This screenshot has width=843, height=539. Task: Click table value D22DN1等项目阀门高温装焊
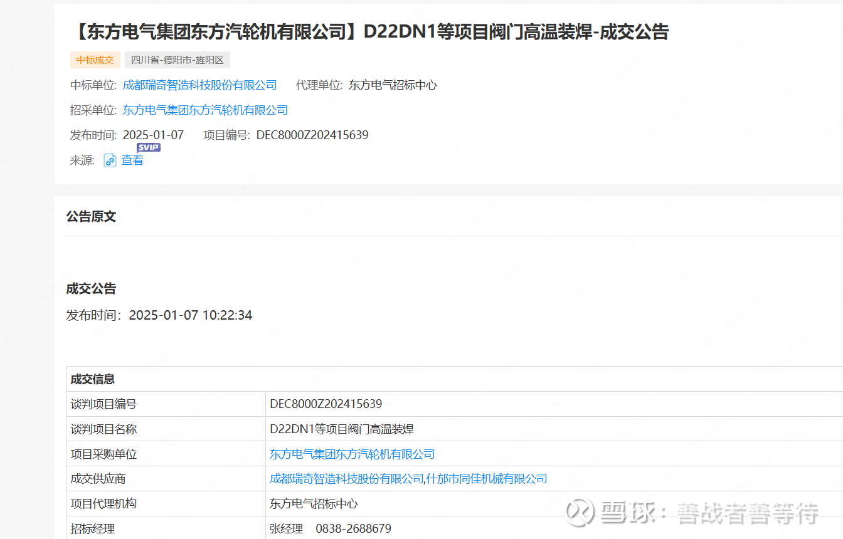(342, 429)
